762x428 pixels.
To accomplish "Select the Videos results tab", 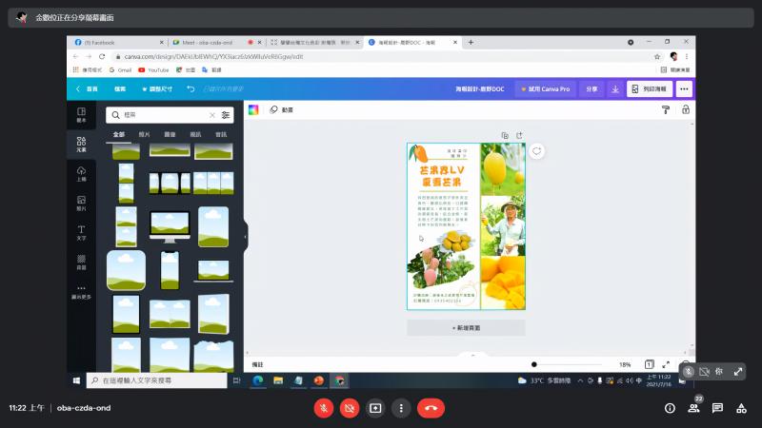I will [195, 134].
